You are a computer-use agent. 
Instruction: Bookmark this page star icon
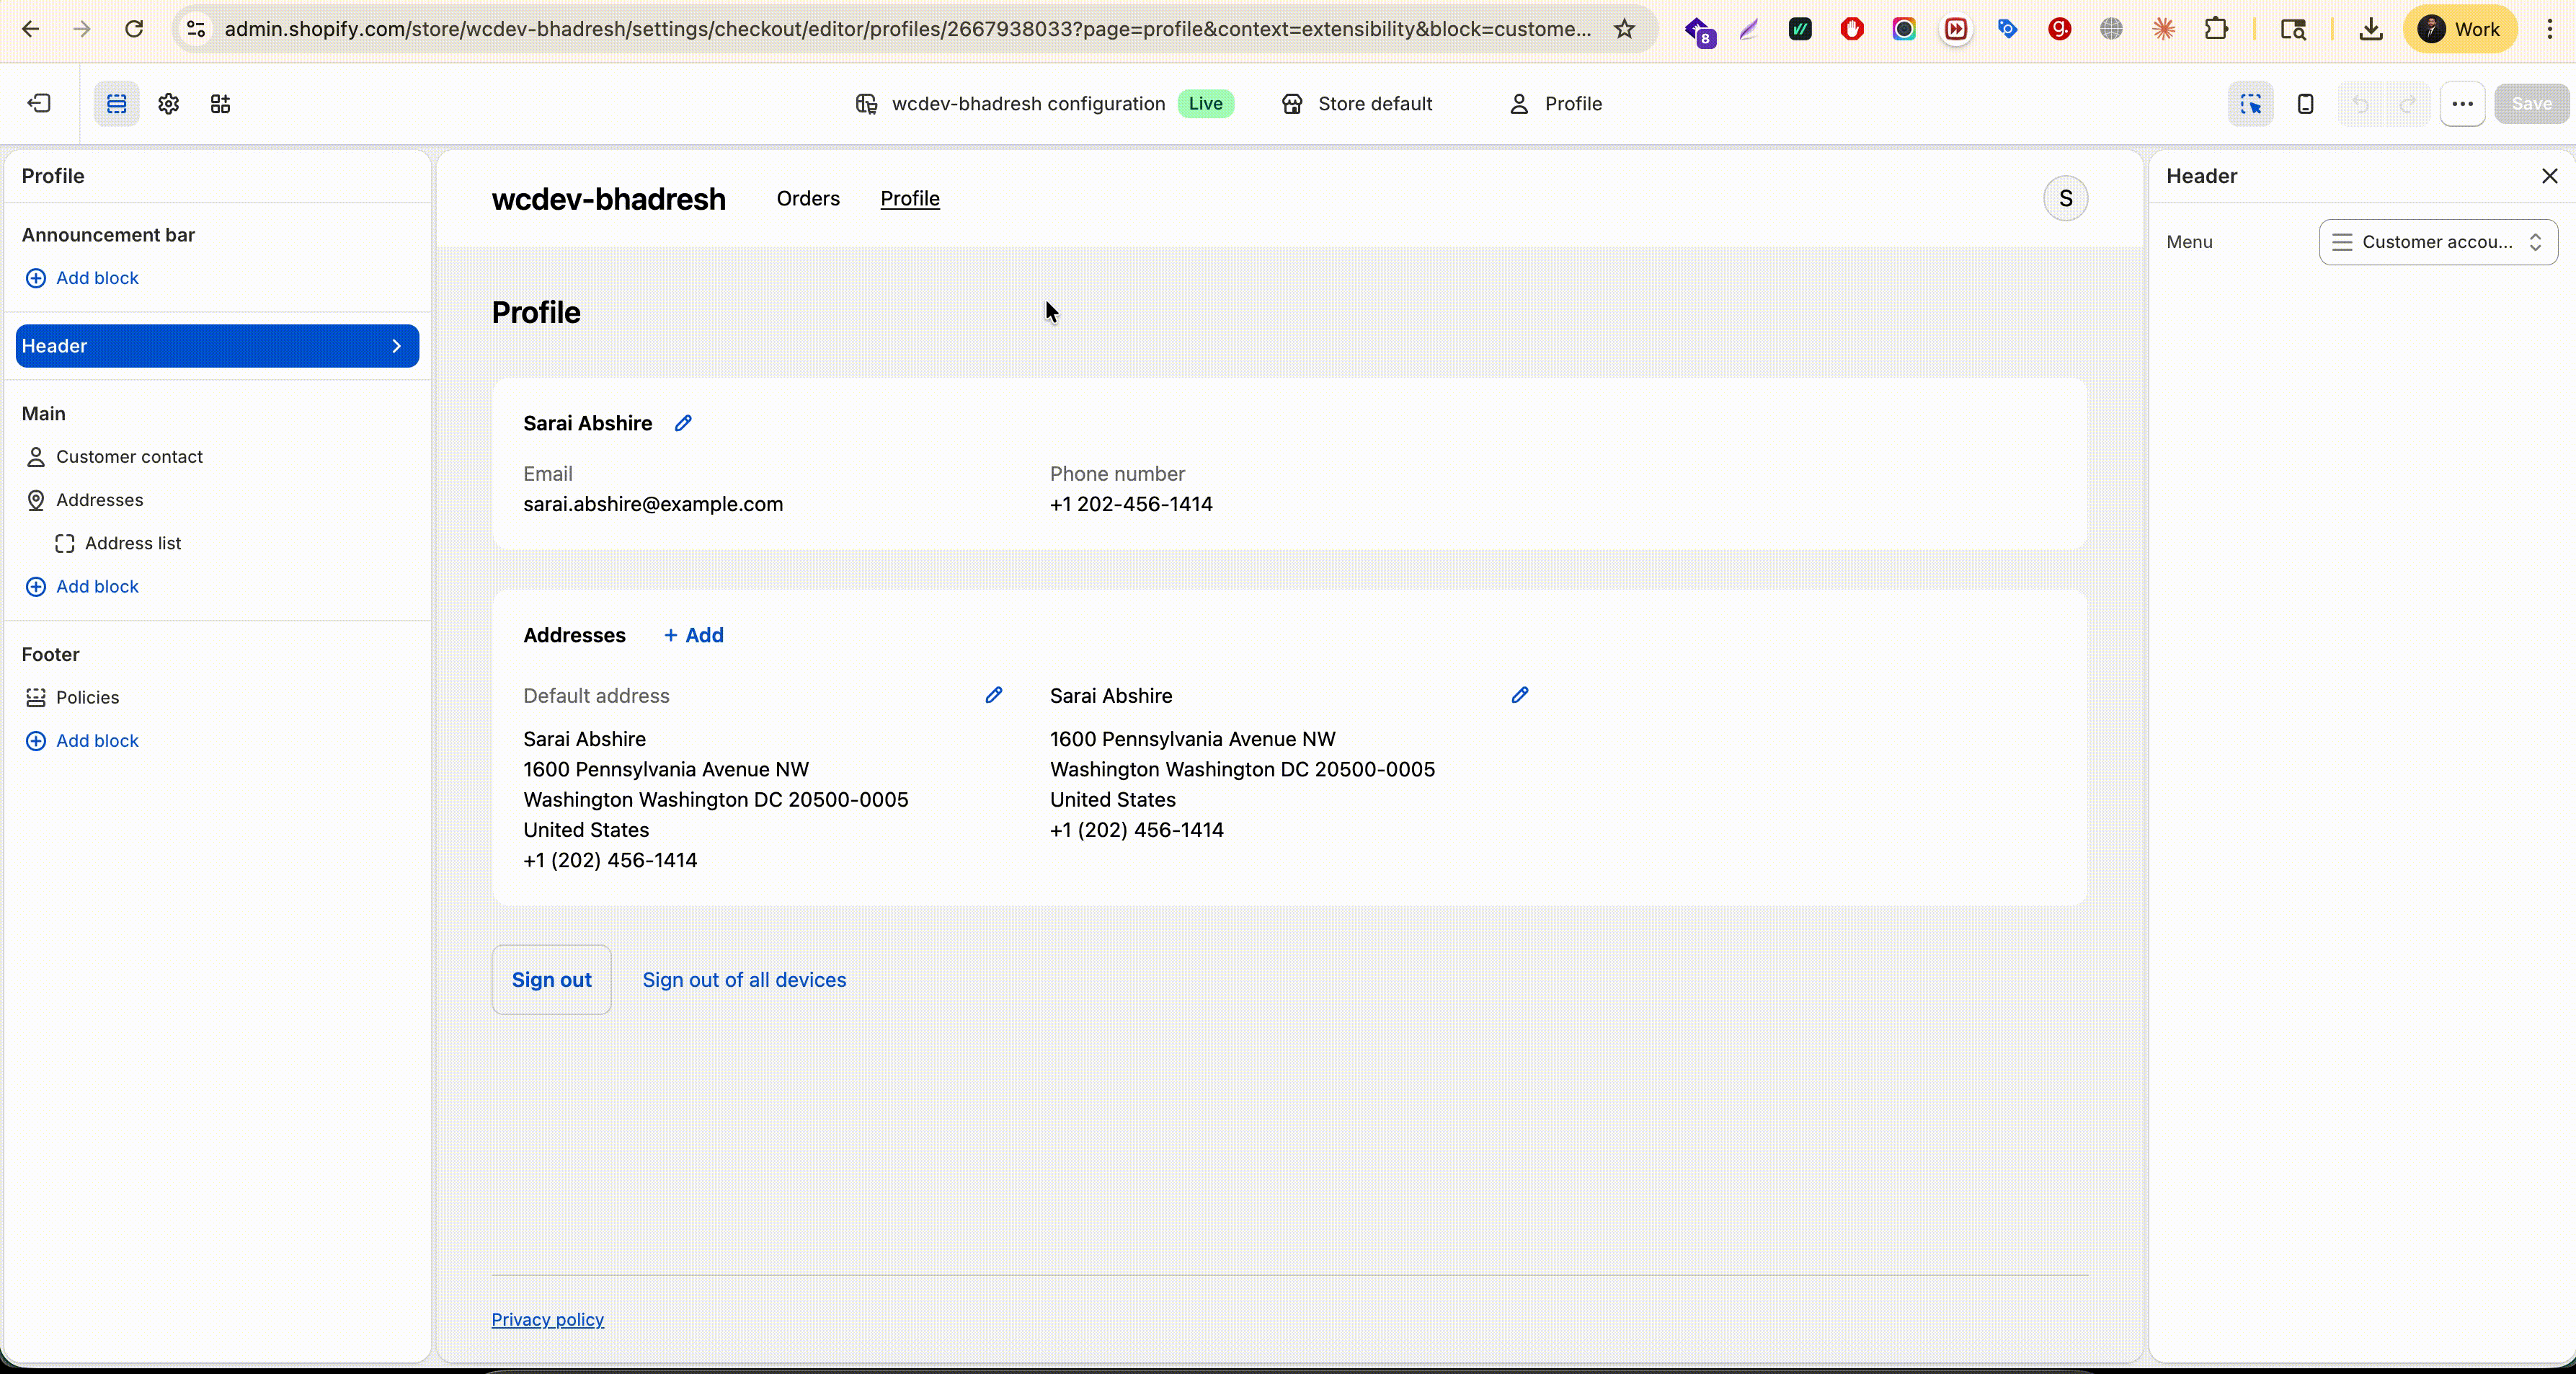(x=1624, y=29)
